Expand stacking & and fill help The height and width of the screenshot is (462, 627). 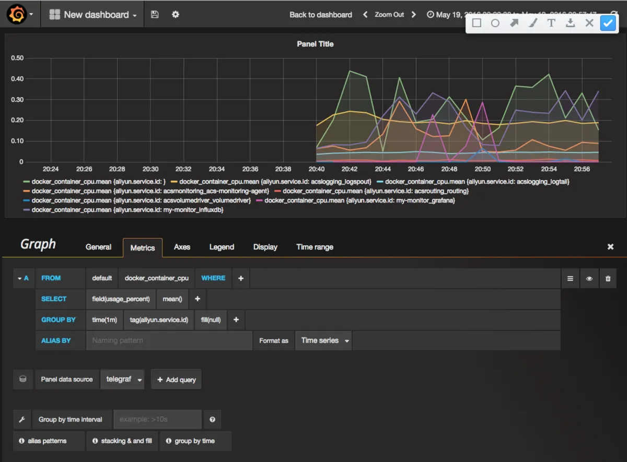click(123, 441)
